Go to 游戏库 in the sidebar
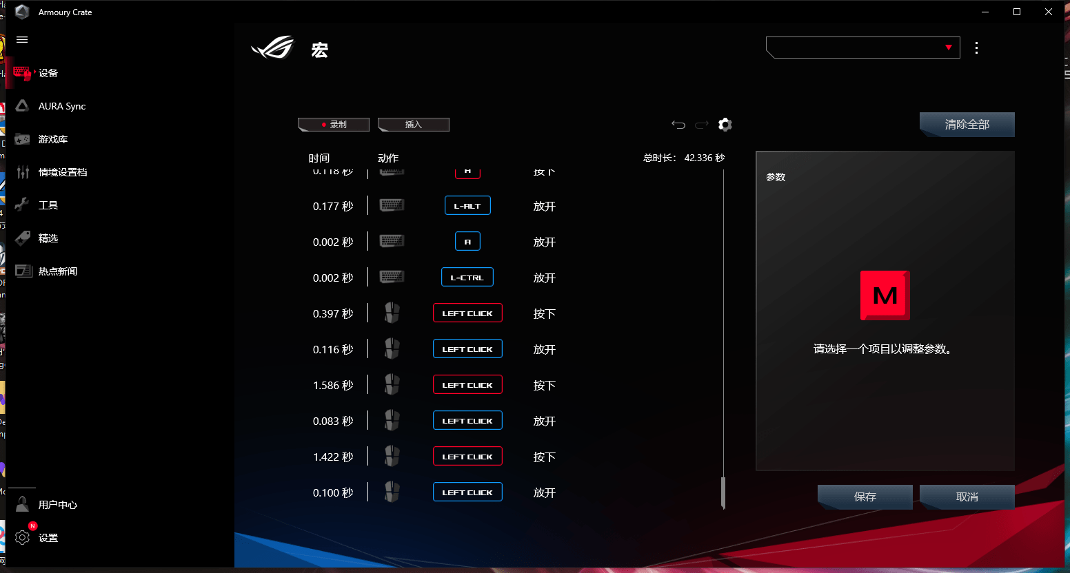The height and width of the screenshot is (573, 1070). point(52,139)
